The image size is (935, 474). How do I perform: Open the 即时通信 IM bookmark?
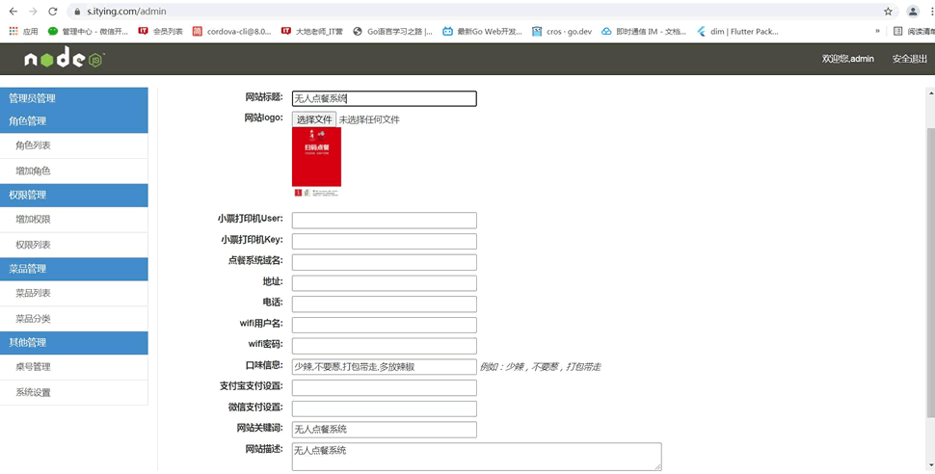tap(644, 32)
